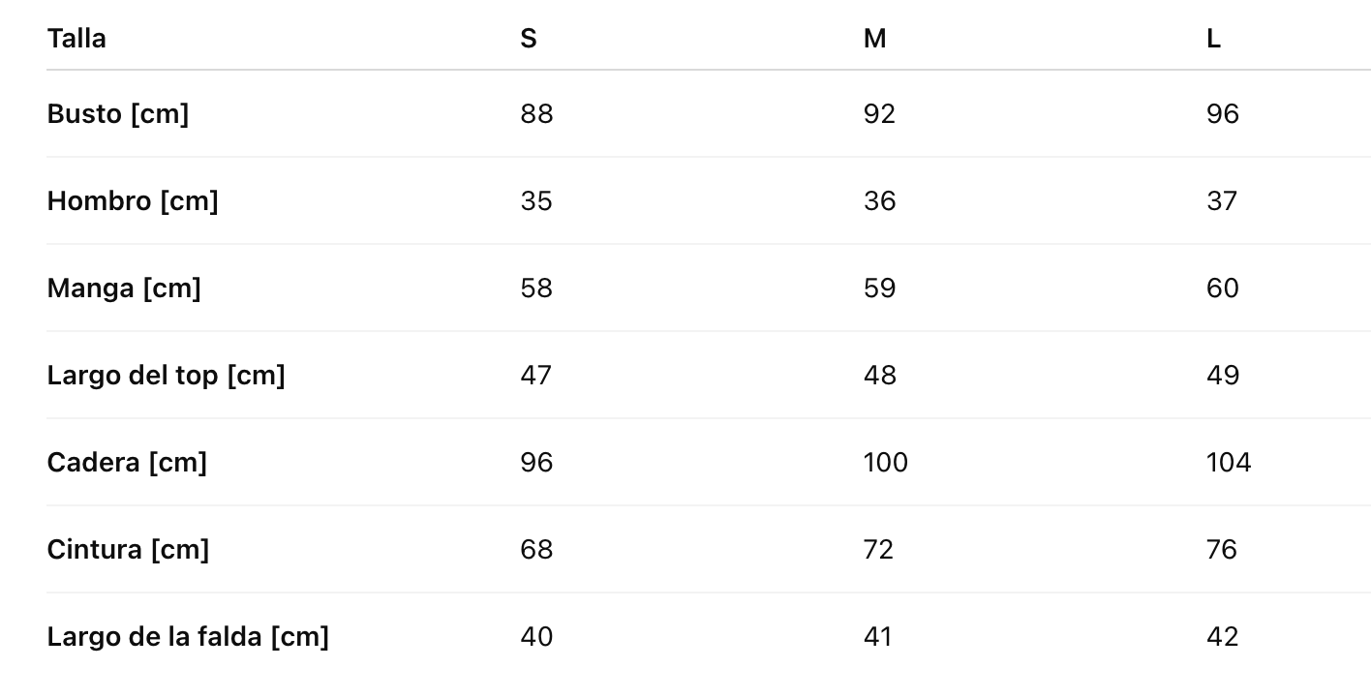1371x699 pixels.
Task: Click the Talla column header
Action: coord(76,39)
